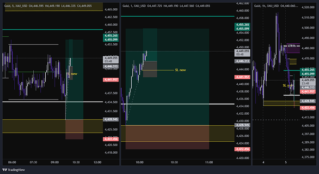Screen dimensions: 319x174
Task: Click the 4,458.000 label on the 1-minute price scale
Action: 243,18
